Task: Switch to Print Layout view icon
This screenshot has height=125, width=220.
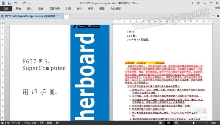Action: pyautogui.click(x=169, y=123)
